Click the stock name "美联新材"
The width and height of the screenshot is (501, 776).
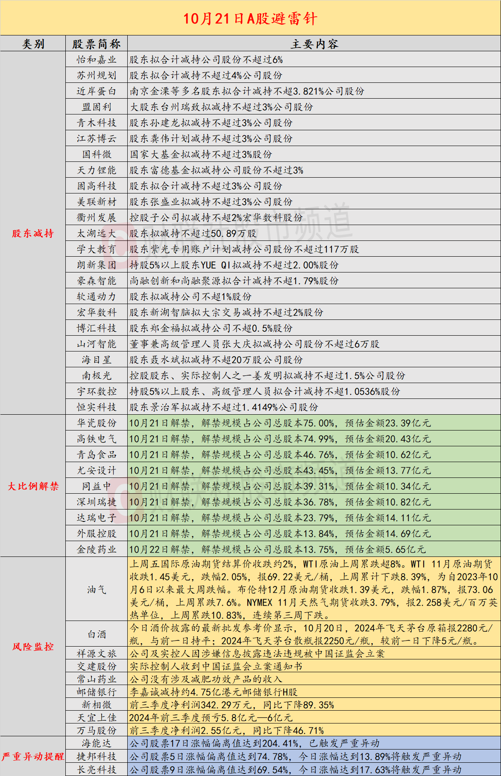[97, 202]
